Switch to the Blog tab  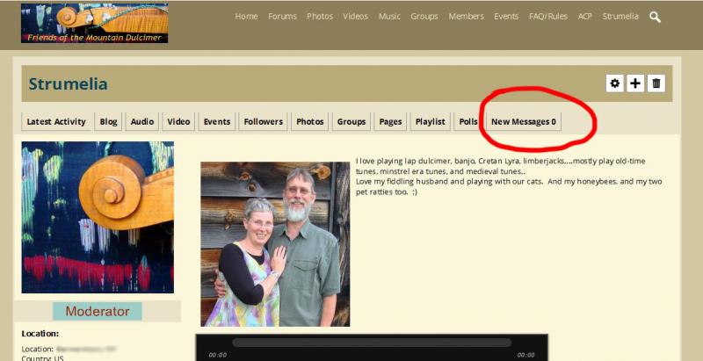[x=108, y=121]
